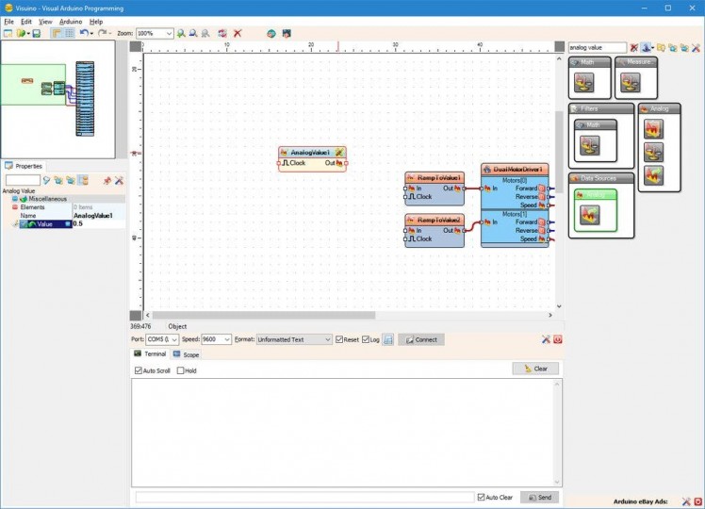This screenshot has width=705, height=509.
Task: Click the terminal send text input field
Action: click(x=304, y=497)
